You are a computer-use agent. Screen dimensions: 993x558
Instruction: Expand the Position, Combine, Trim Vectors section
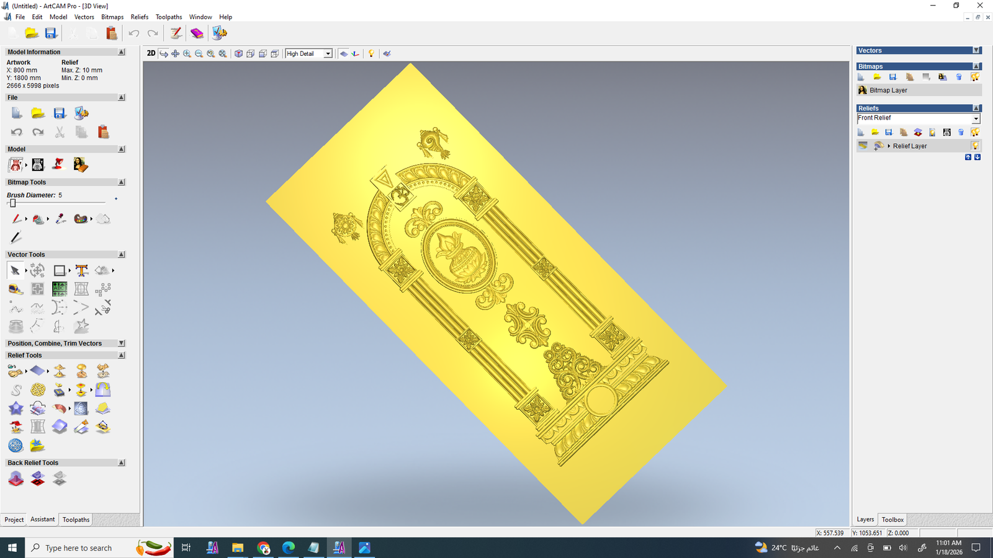tap(121, 343)
